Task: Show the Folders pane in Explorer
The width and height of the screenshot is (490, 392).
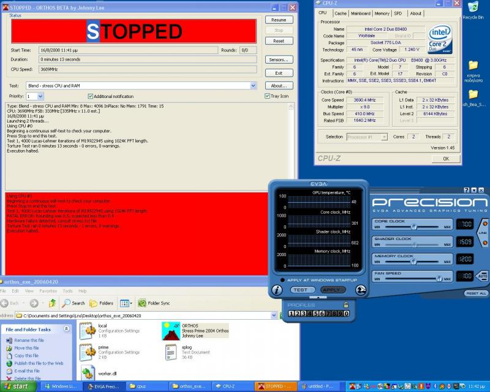Action: coord(101,303)
